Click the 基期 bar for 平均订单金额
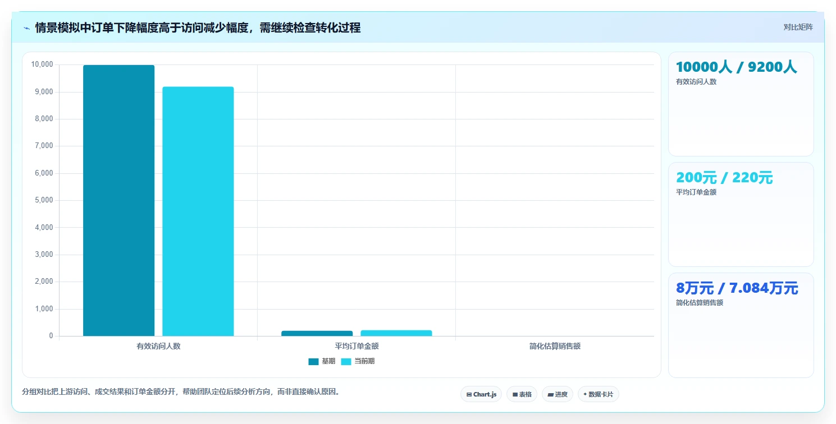Screen dimensions: 836x424 click(x=317, y=333)
